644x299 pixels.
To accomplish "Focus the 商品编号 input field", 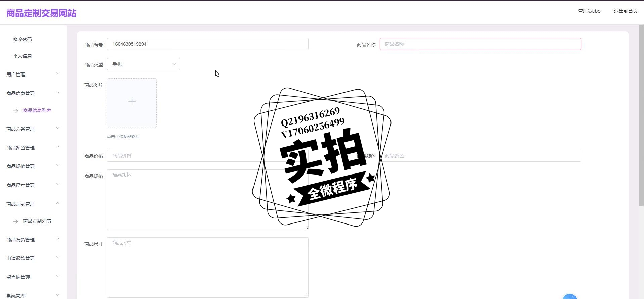I will point(208,44).
